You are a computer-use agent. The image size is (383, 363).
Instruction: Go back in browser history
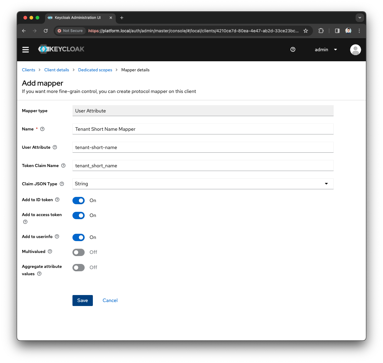(24, 31)
